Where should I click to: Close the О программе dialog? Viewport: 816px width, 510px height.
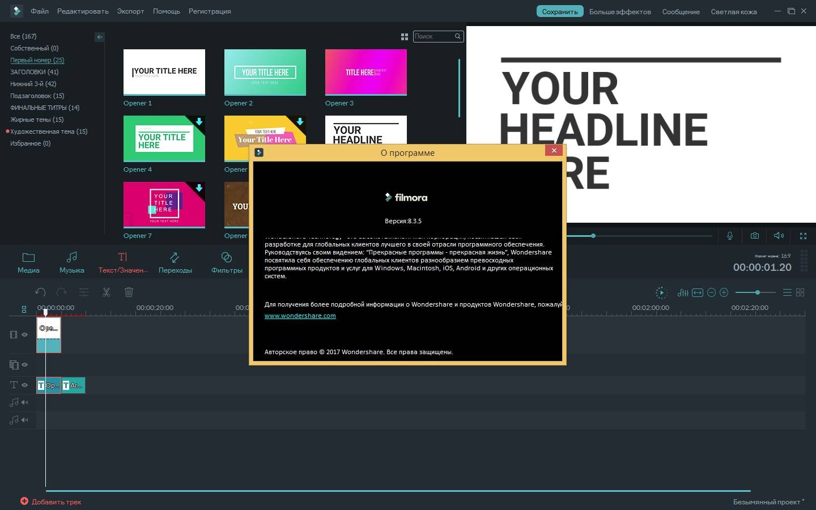pyautogui.click(x=554, y=150)
